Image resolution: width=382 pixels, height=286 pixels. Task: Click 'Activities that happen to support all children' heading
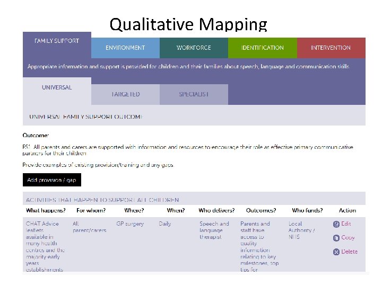click(102, 200)
